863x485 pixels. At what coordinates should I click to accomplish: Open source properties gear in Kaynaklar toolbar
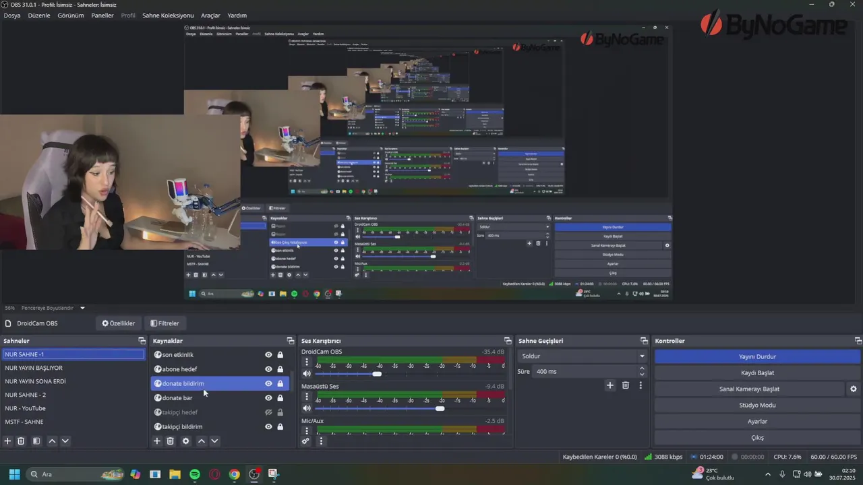point(186,441)
